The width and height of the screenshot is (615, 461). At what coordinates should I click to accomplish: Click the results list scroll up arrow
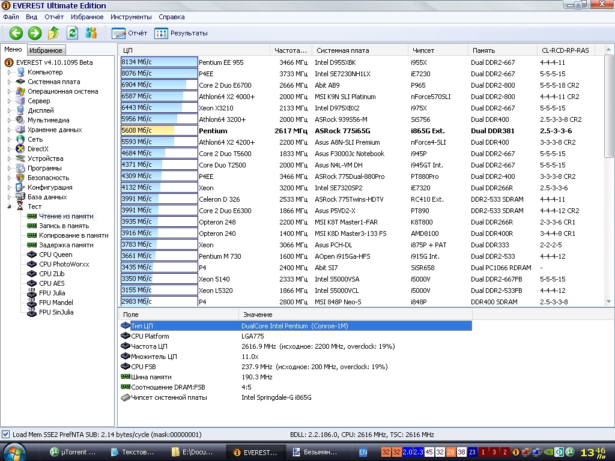pos(608,50)
